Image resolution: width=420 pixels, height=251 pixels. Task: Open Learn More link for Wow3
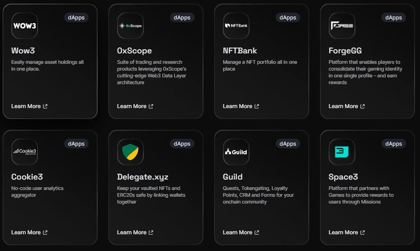(29, 106)
